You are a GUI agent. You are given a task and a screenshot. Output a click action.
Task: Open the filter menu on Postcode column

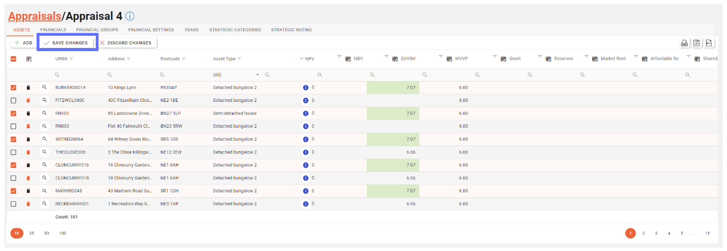point(183,59)
